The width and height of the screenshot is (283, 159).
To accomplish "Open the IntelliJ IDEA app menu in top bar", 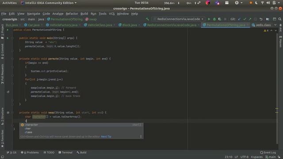I will point(49,3).
